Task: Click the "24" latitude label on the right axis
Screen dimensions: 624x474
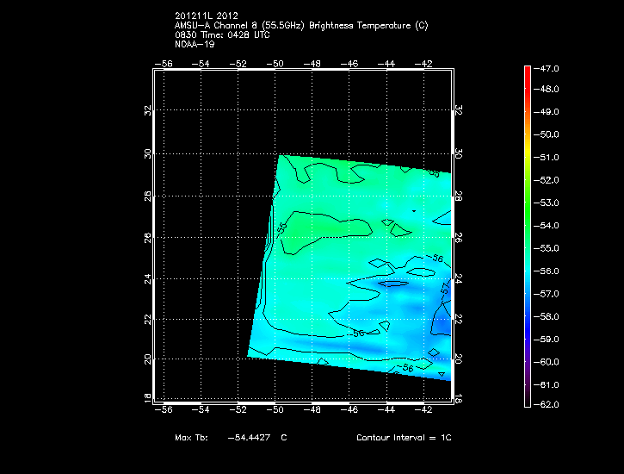Action: point(458,279)
